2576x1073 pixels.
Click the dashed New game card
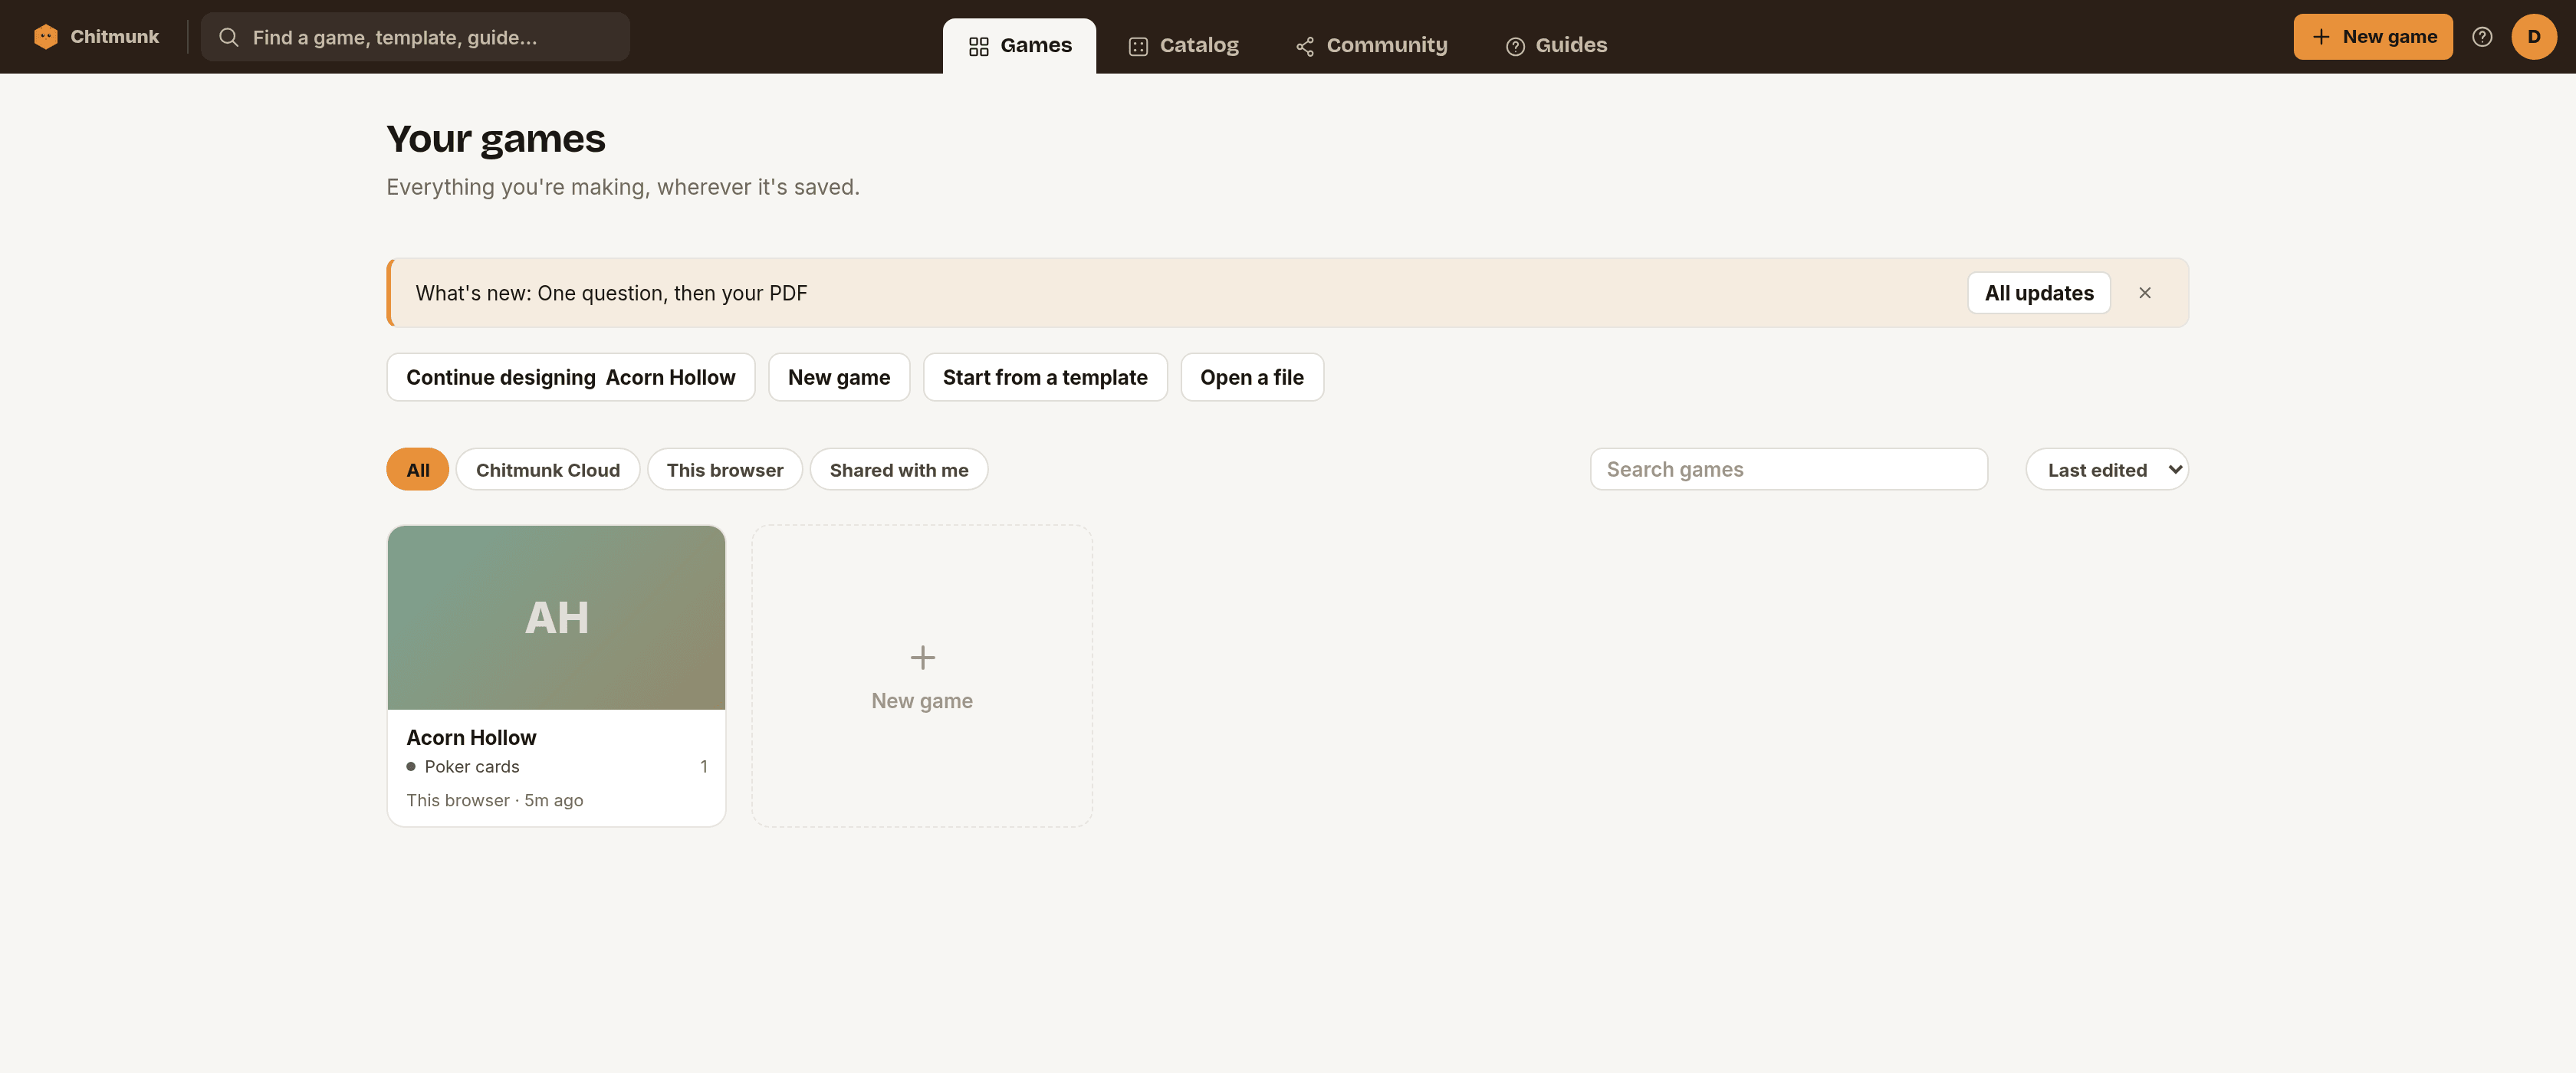tap(921, 676)
